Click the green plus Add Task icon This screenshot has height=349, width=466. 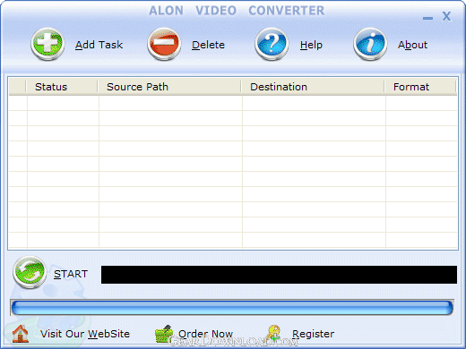[47, 44]
